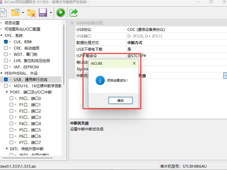Click CDC (通信设备类协议) value
The height and width of the screenshot is (170, 227).
(x=146, y=29)
